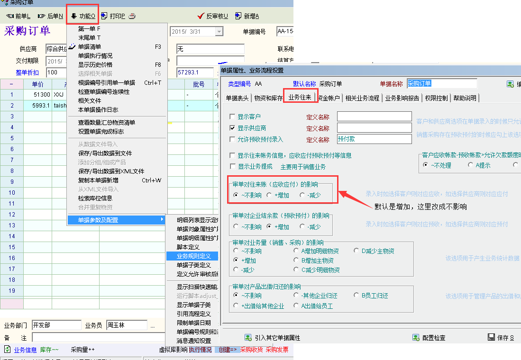Click the printer icon beside 打印

tap(132, 16)
